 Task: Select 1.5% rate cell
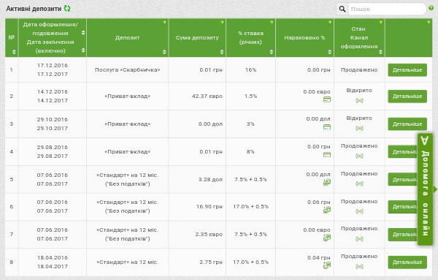pyautogui.click(x=251, y=97)
